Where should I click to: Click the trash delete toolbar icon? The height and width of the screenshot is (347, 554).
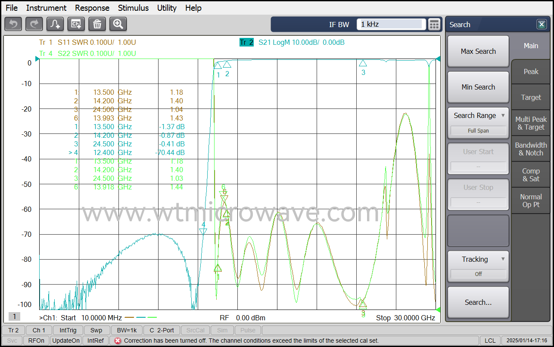point(97,24)
